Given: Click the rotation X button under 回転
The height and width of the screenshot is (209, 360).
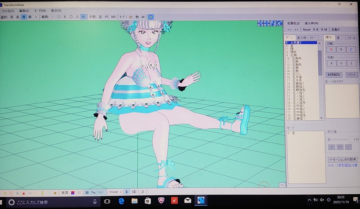Looking at the screenshot, I should tap(331, 49).
